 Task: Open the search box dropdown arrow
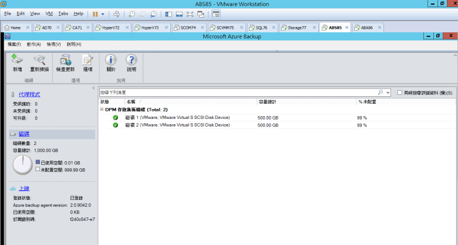(x=388, y=93)
